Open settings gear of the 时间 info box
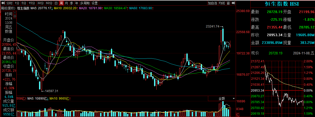315x117 pixels. pyautogui.click(x=14, y=16)
